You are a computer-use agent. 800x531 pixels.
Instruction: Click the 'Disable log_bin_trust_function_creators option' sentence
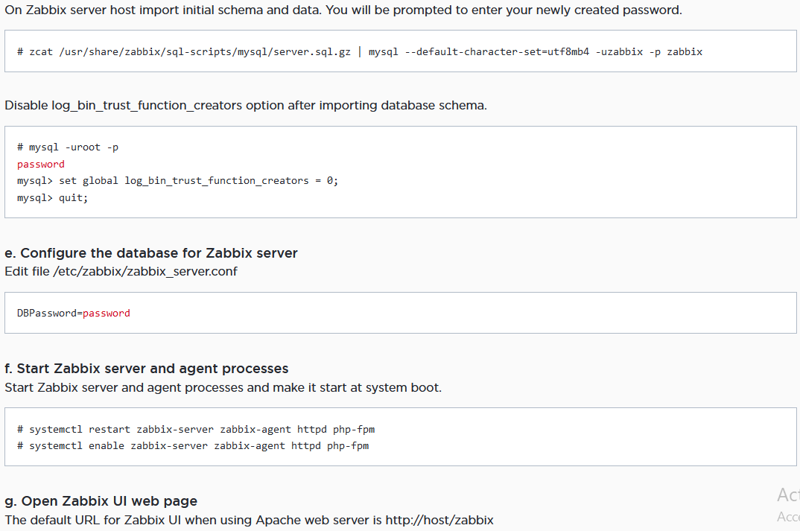(245, 105)
